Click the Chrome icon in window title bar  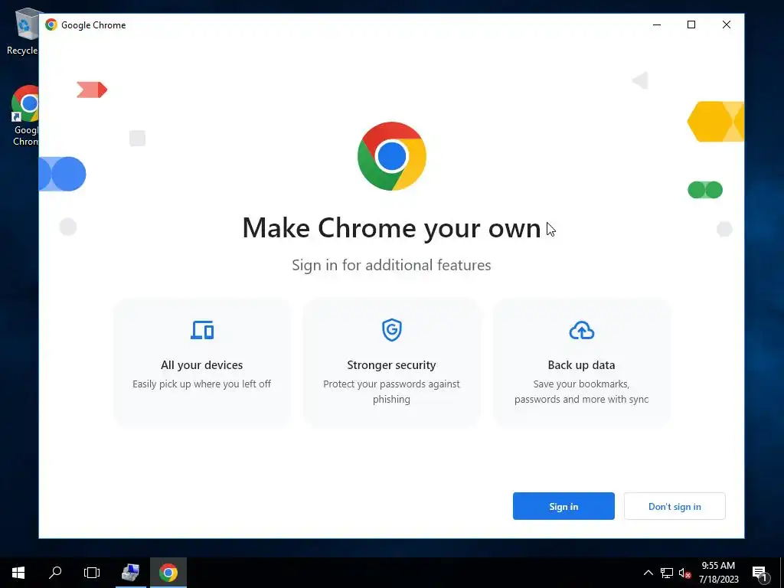click(x=51, y=24)
